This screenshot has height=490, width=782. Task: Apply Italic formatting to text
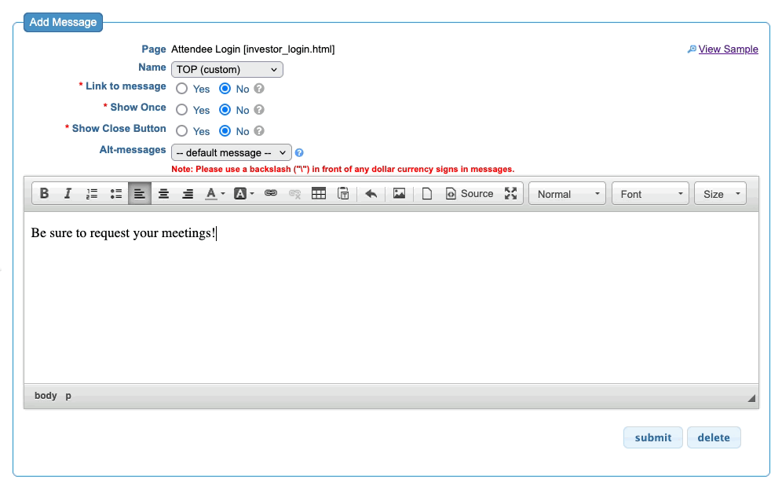68,194
